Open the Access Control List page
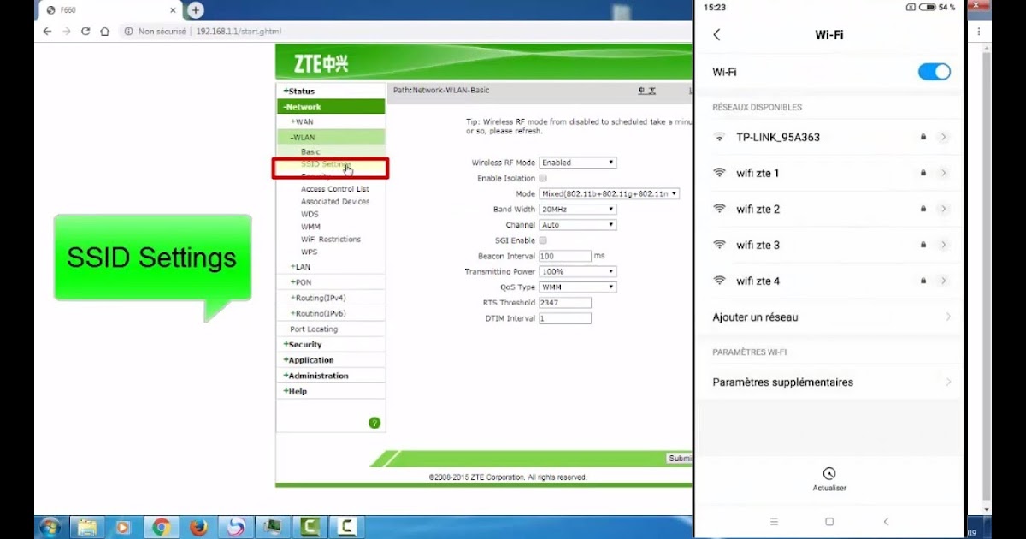The width and height of the screenshot is (1026, 539). tap(335, 189)
